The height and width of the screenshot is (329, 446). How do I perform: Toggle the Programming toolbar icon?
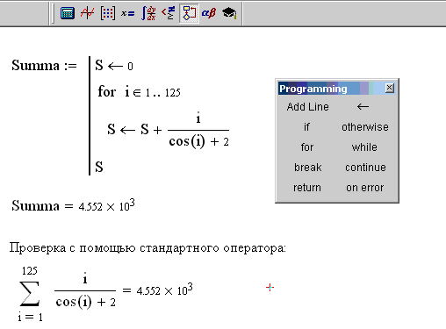click(x=189, y=13)
